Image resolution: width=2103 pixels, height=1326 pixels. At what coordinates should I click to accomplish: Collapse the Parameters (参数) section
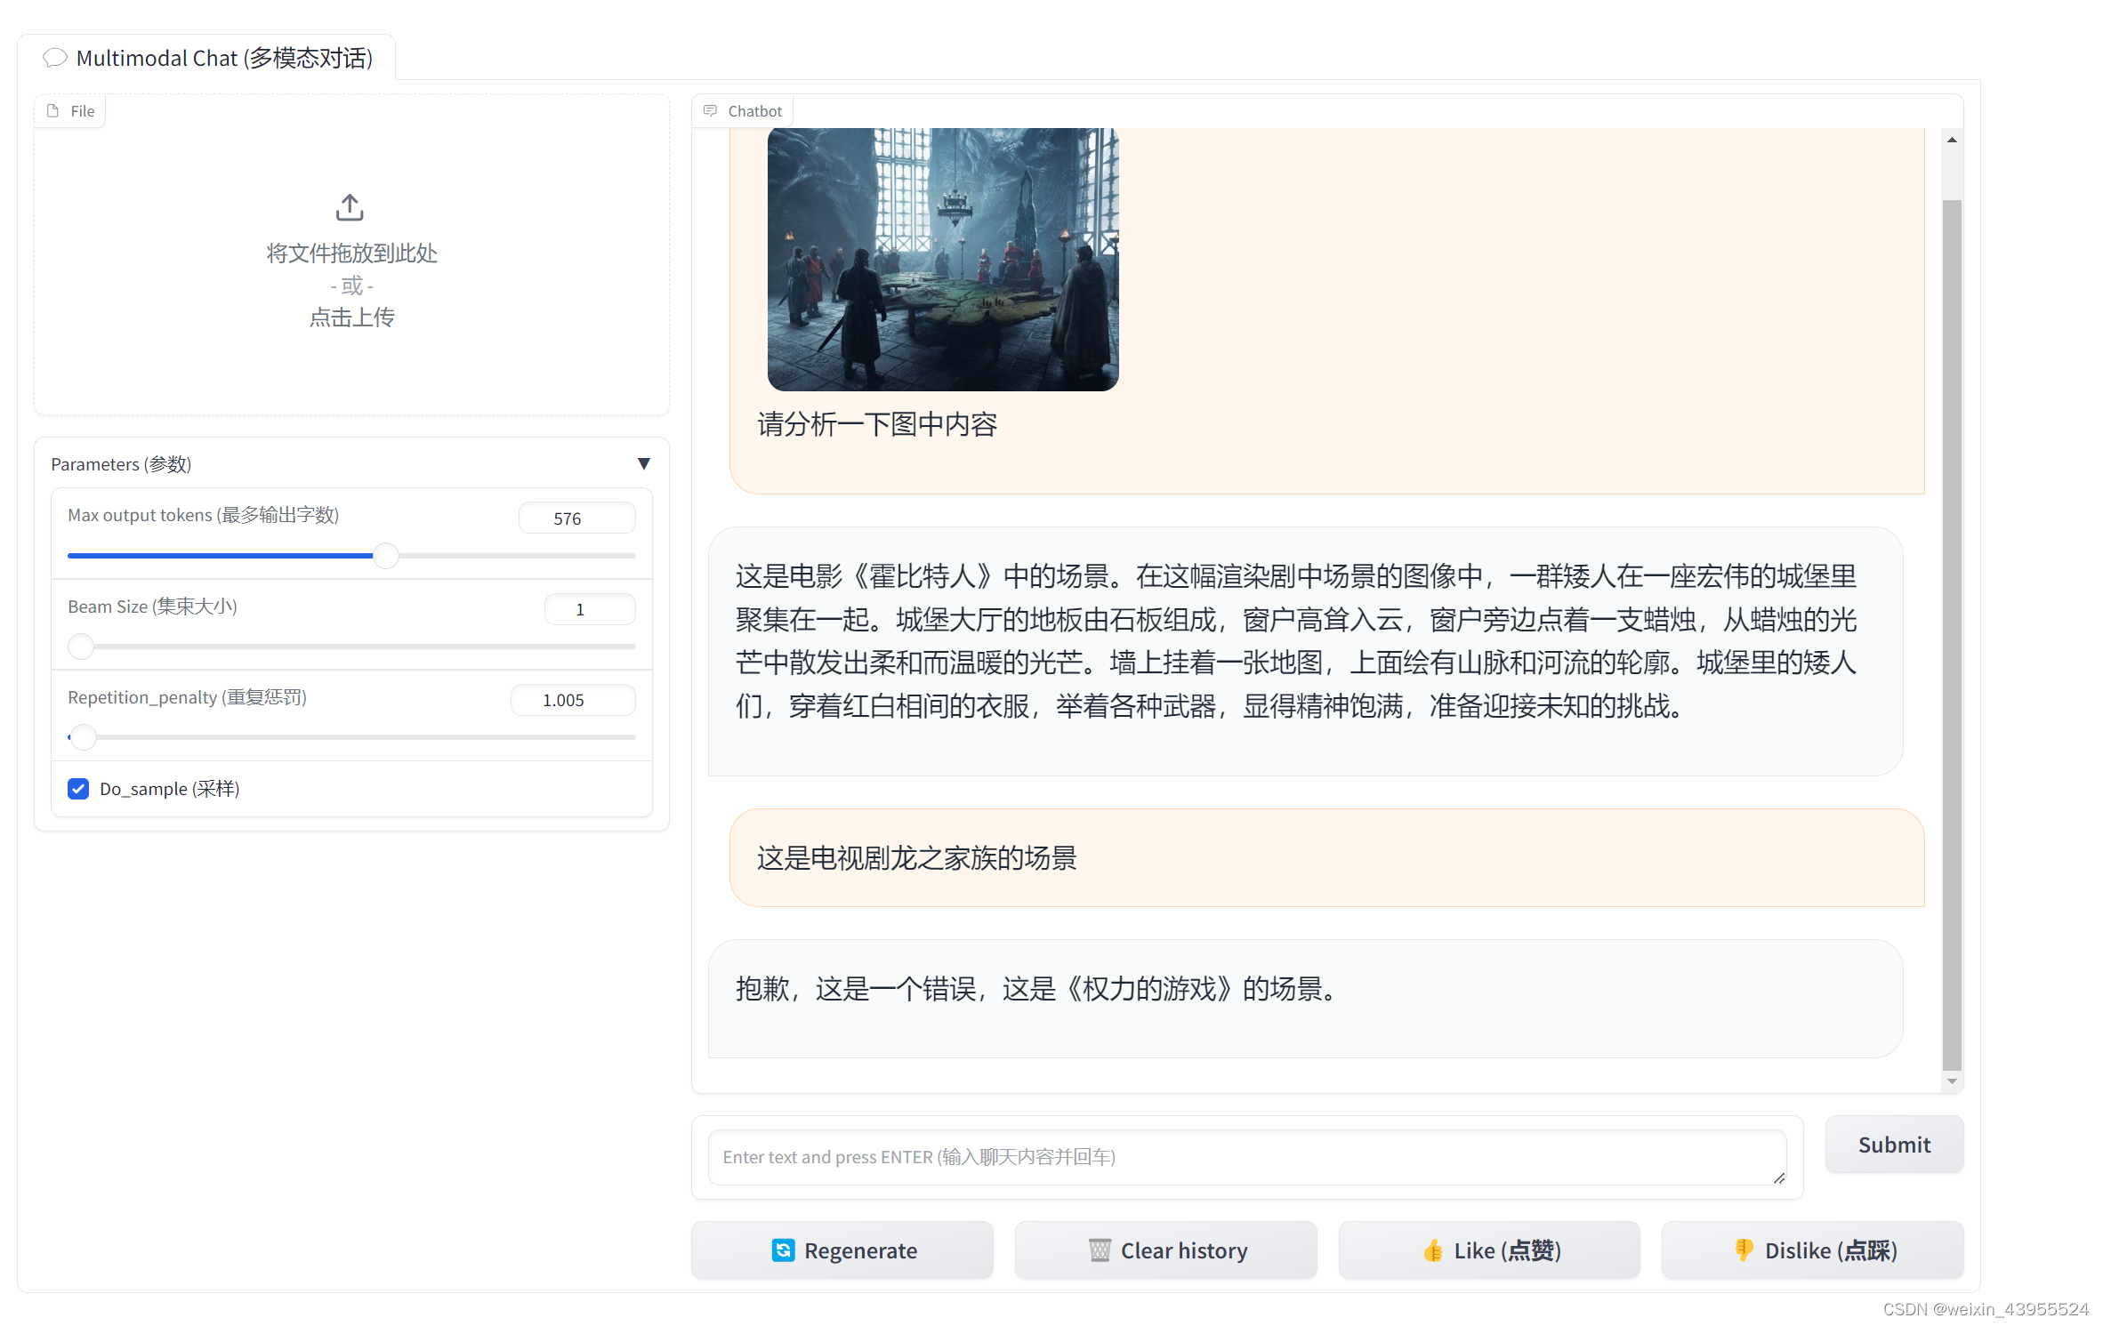[644, 463]
